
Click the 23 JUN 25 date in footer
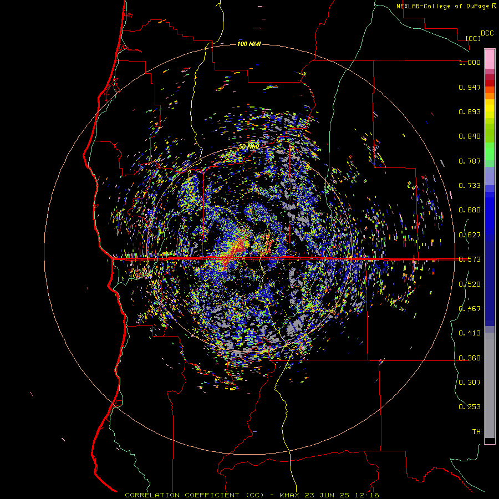coord(328,495)
